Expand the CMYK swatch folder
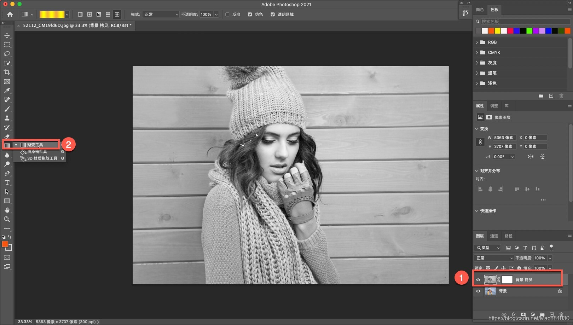 coord(477,52)
